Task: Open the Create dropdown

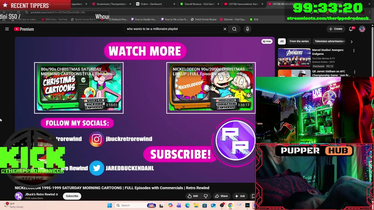Action: coord(335,29)
